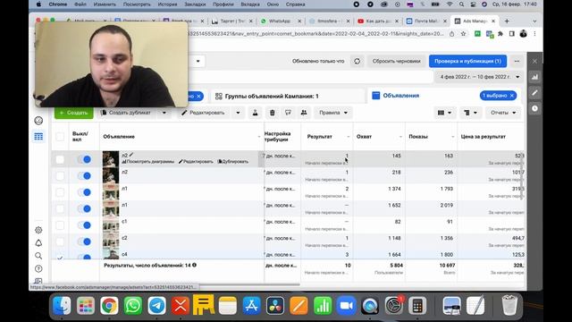Sort by the Результат column header
The image size is (572, 322).
click(320, 137)
